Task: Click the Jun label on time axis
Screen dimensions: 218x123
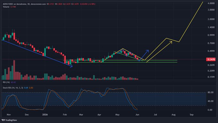Action: click(137, 115)
